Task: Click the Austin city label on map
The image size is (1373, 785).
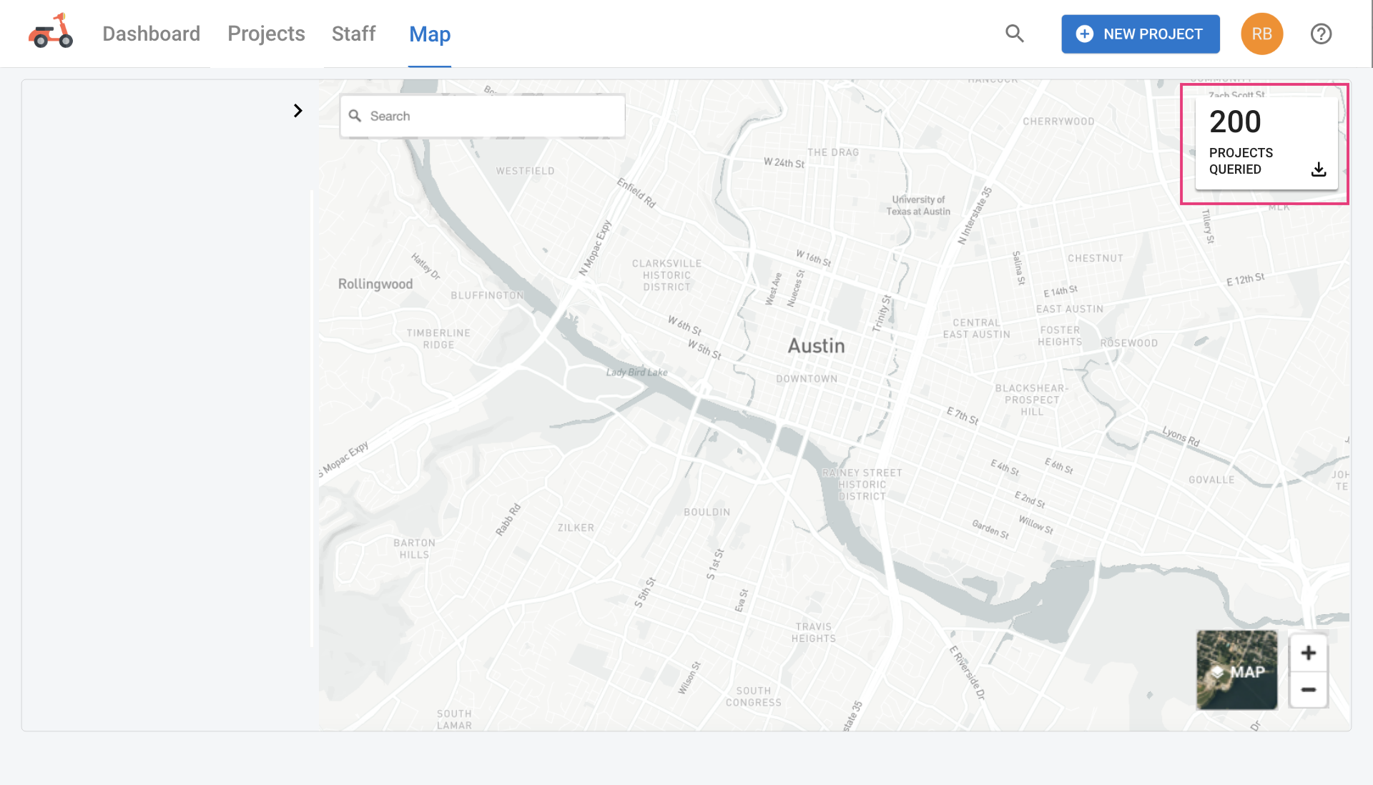Action: click(816, 346)
